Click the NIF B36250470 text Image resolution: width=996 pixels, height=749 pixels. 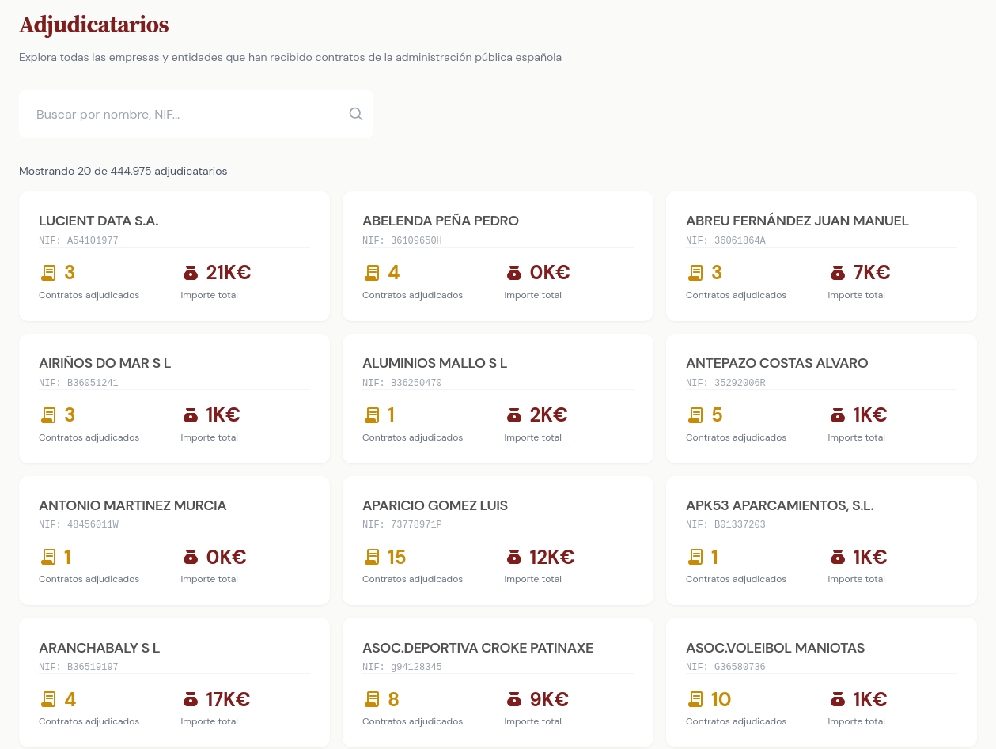402,383
